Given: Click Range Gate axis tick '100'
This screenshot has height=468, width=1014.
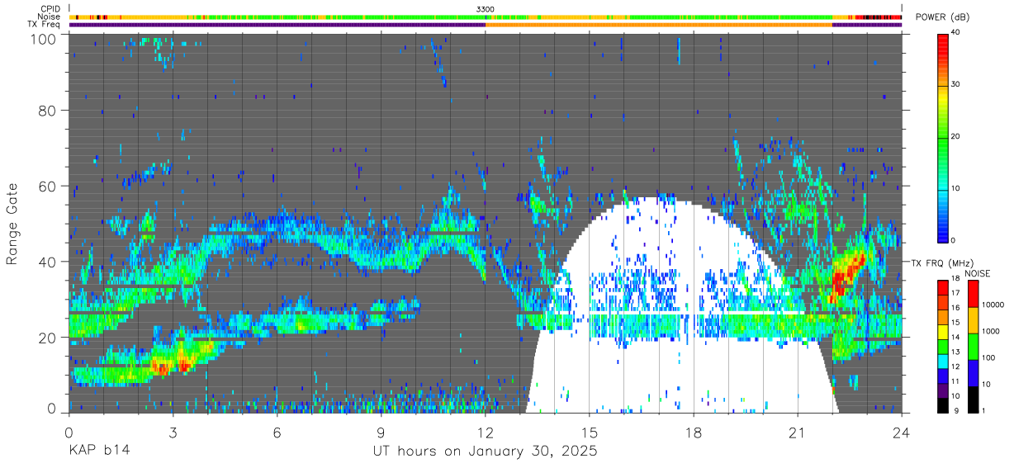Looking at the screenshot, I should pyautogui.click(x=43, y=39).
